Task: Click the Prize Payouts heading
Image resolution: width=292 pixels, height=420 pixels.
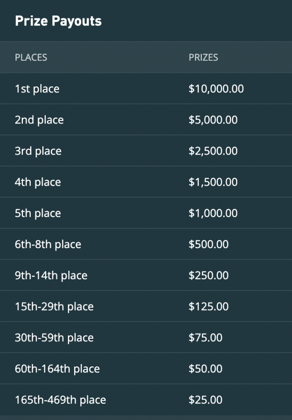Action: 58,21
